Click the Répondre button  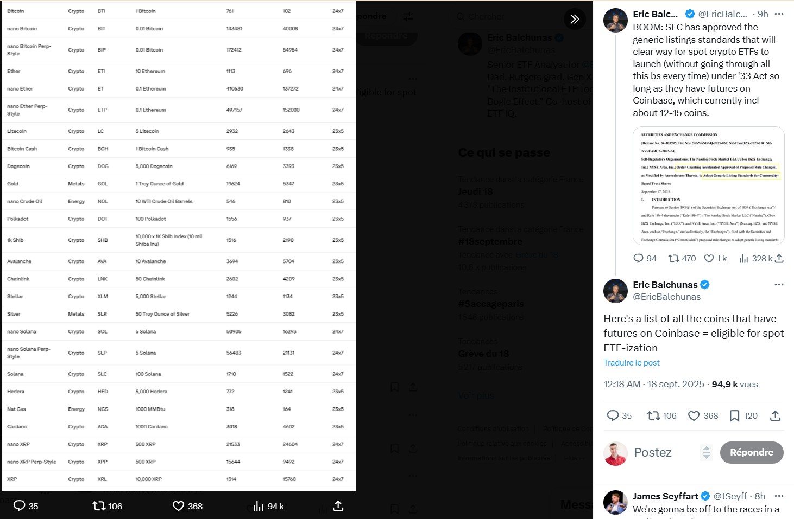click(752, 452)
